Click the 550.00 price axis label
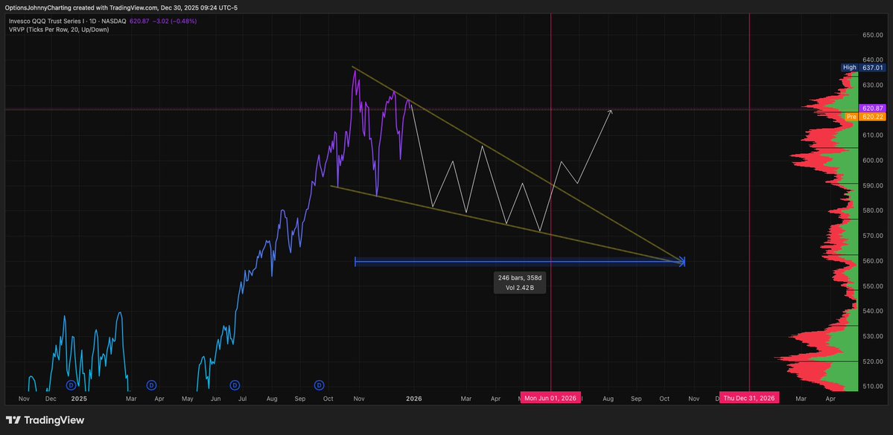This screenshot has width=893, height=435. [x=871, y=286]
